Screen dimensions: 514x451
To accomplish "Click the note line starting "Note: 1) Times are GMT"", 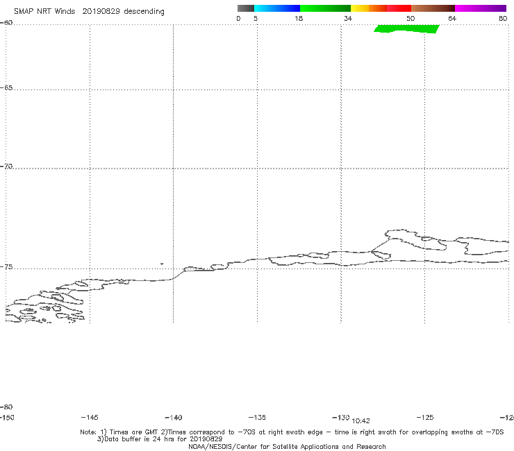I will tap(292, 432).
